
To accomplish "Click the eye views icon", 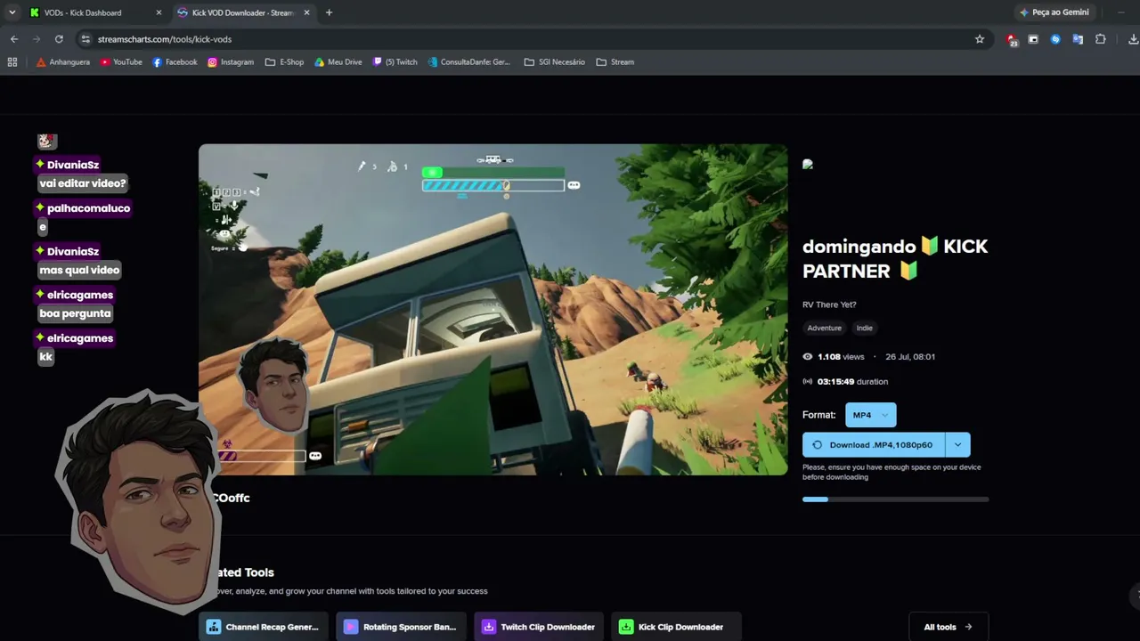I will (808, 357).
